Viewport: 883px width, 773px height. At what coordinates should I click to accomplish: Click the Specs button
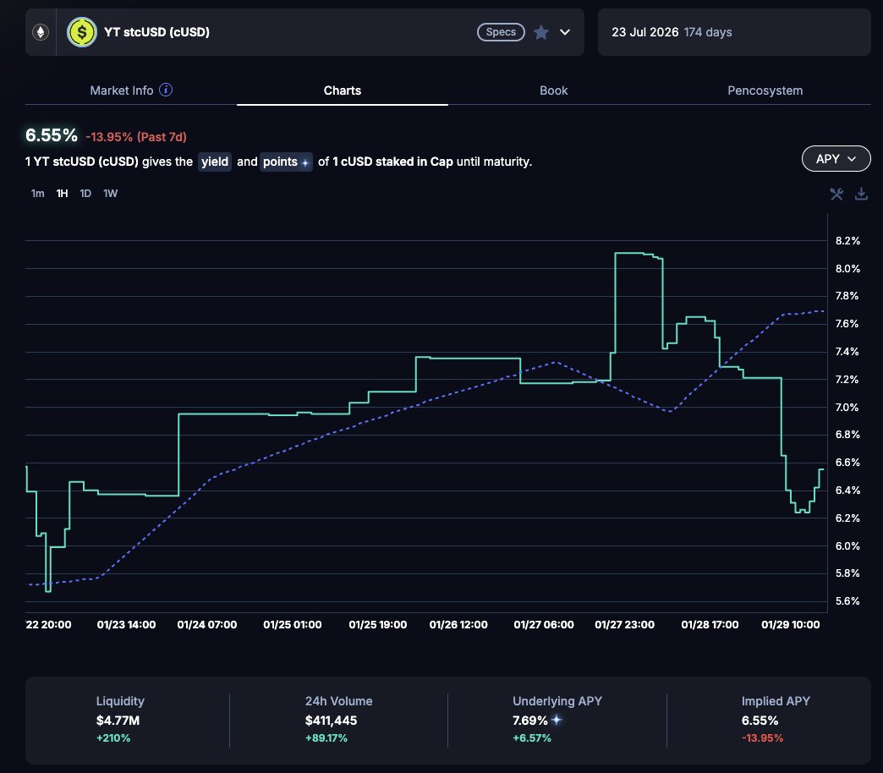coord(501,32)
